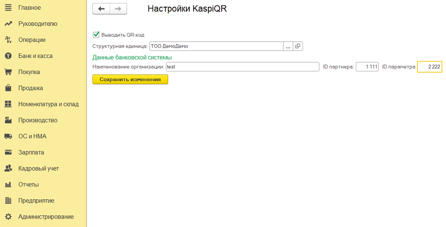The height and width of the screenshot is (227, 446).
Task: Click the Сохранить изменения button
Action: [130, 79]
